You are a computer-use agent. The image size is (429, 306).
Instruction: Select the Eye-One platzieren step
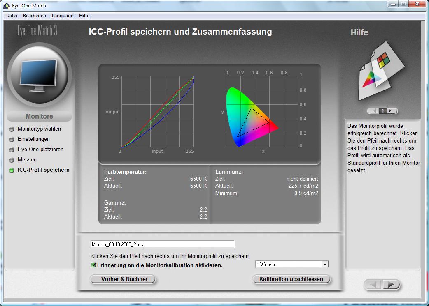pyautogui.click(x=40, y=150)
